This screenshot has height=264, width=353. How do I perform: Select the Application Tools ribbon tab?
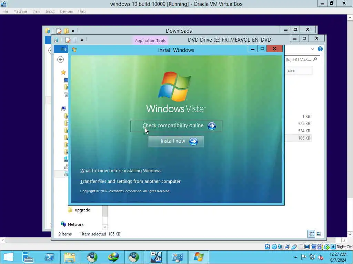pyautogui.click(x=150, y=41)
